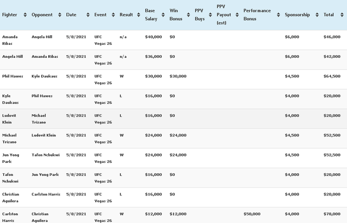
Task: Sort by Base Salary arrow icon
Action: [163, 15]
